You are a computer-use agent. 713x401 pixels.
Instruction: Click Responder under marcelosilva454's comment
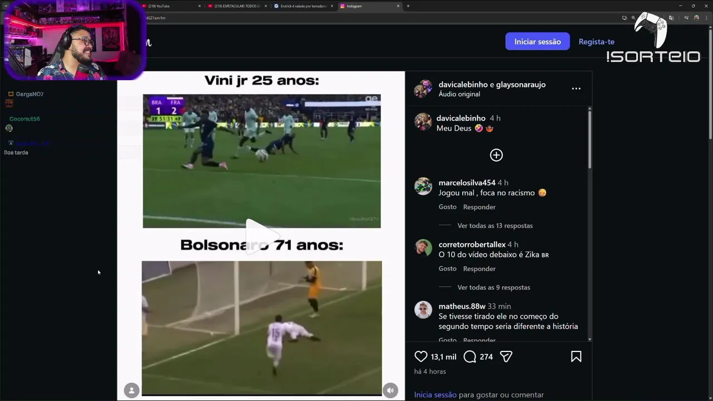479,207
